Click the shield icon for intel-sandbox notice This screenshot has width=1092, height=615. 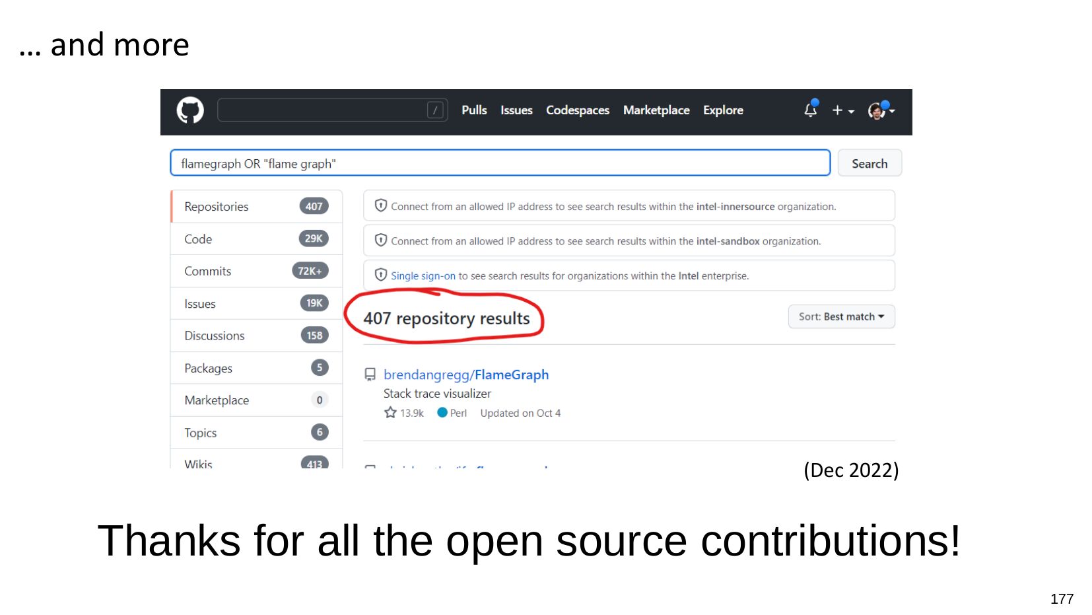tap(381, 240)
